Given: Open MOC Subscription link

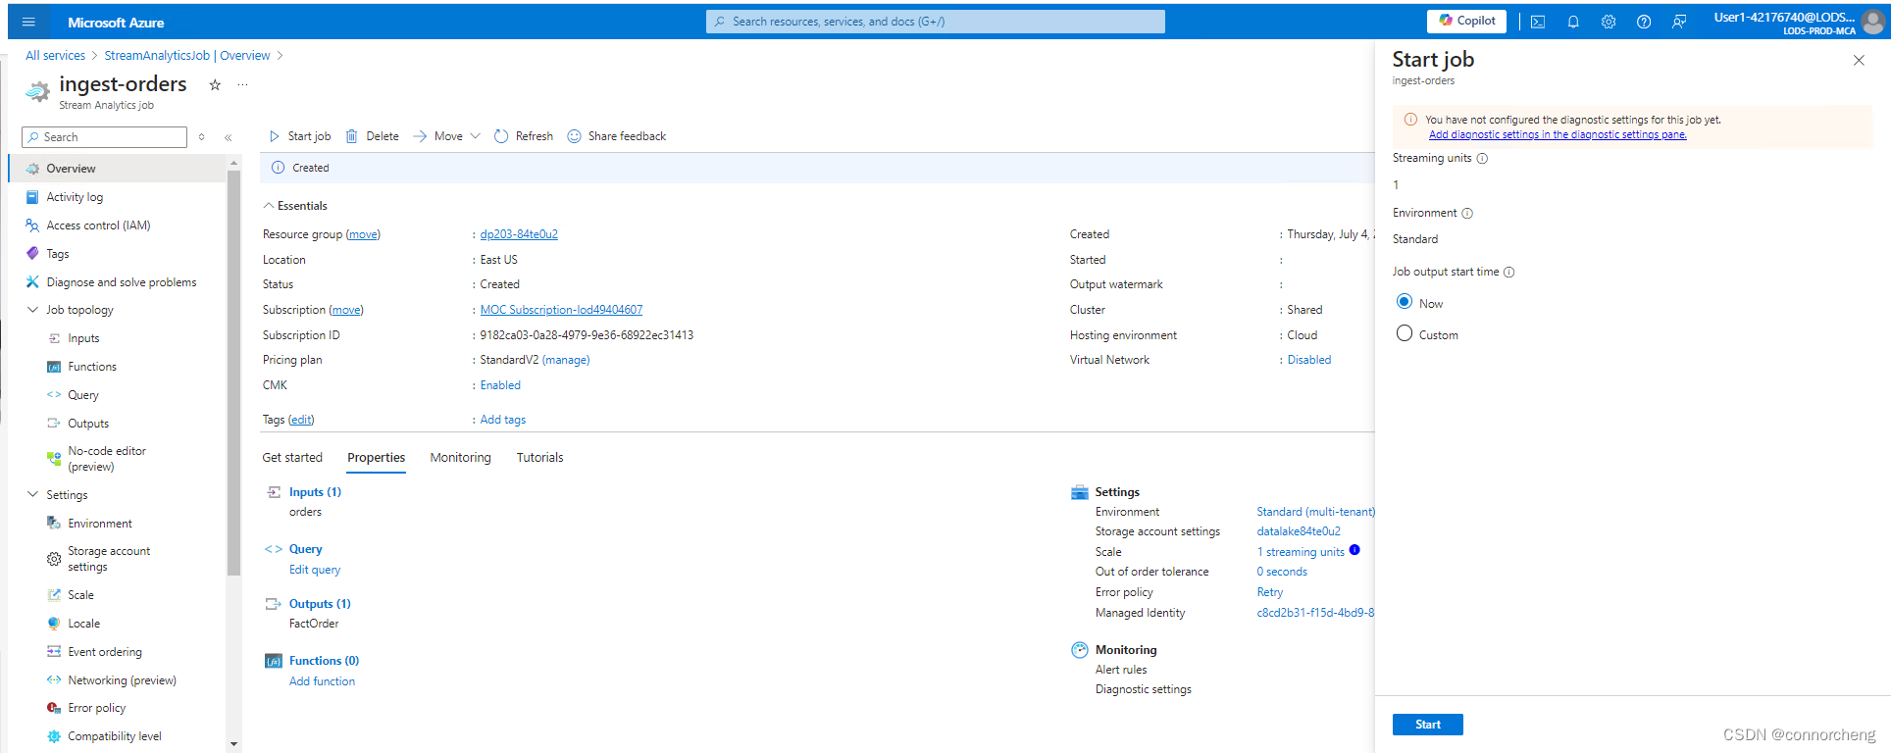Looking at the screenshot, I should click(561, 310).
